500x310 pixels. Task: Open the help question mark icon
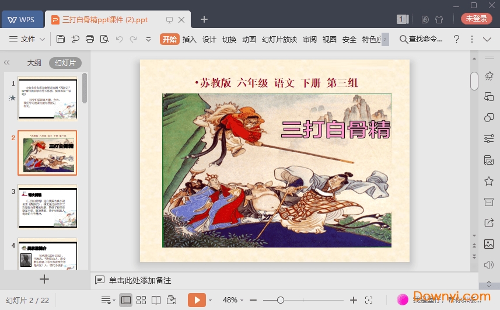456,39
